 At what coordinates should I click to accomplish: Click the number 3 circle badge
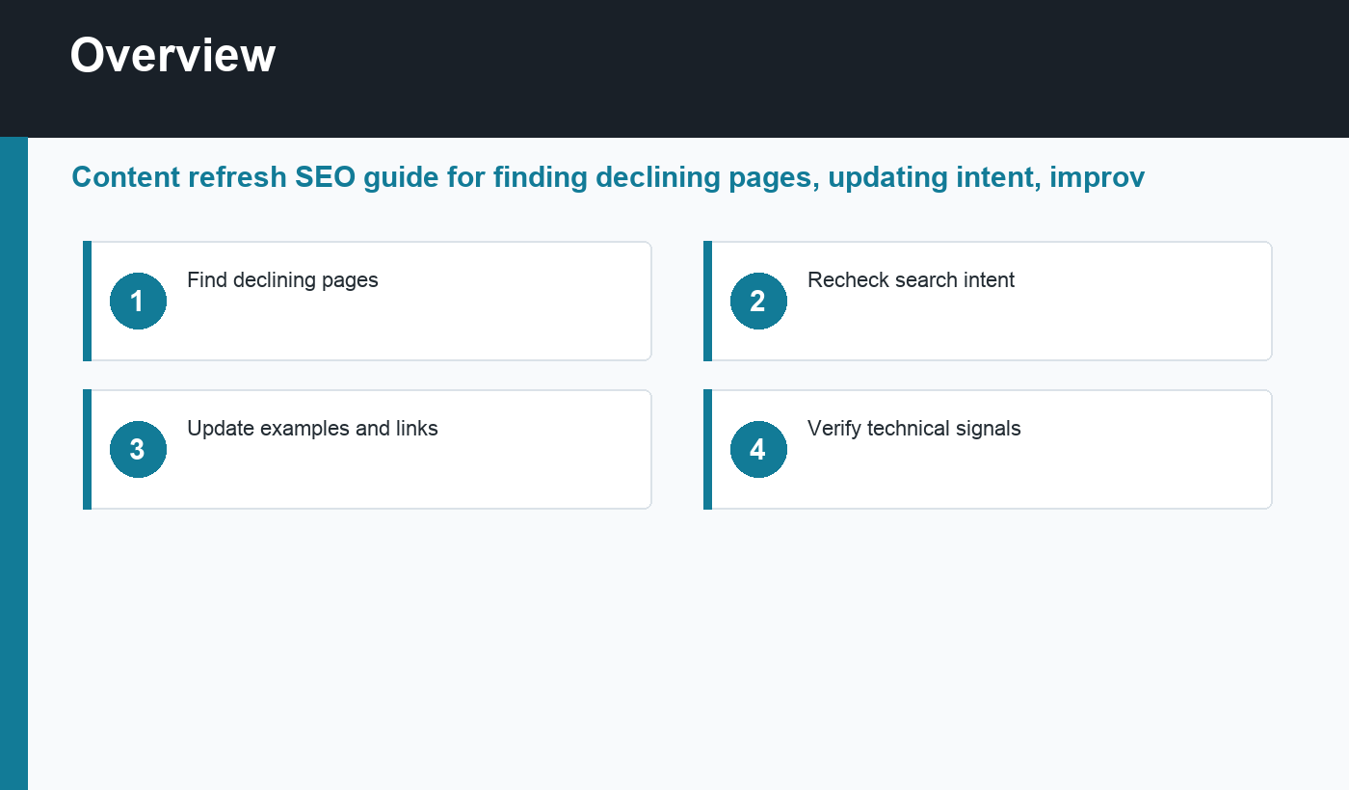pos(138,449)
